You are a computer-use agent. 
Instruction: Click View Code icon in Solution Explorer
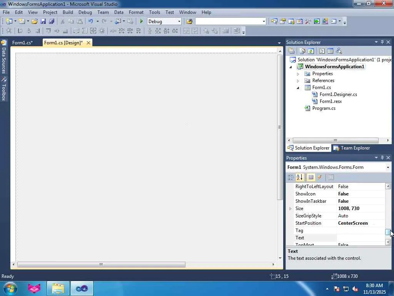(x=322, y=51)
